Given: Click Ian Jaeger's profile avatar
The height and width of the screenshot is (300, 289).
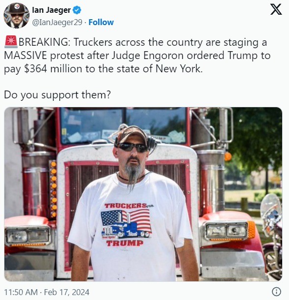Looking at the screenshot, I should 16,16.
